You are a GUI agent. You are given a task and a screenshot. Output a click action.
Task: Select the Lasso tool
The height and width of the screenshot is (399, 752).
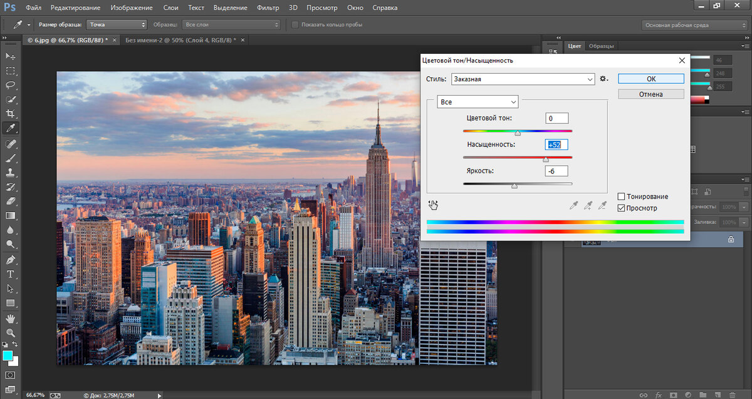click(11, 85)
